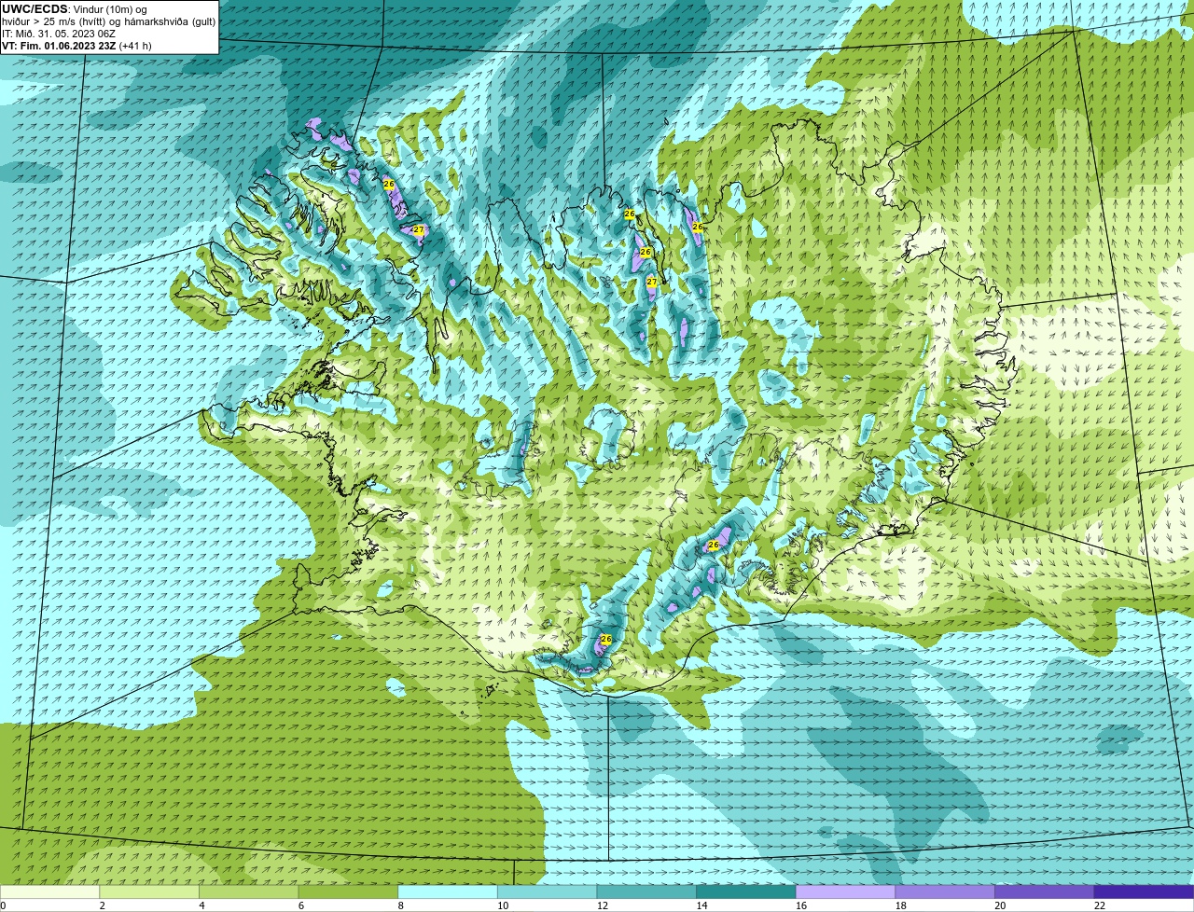Screen dimensions: 1194x912
Task: Click the "10" value on the colour scale
Action: point(503,905)
